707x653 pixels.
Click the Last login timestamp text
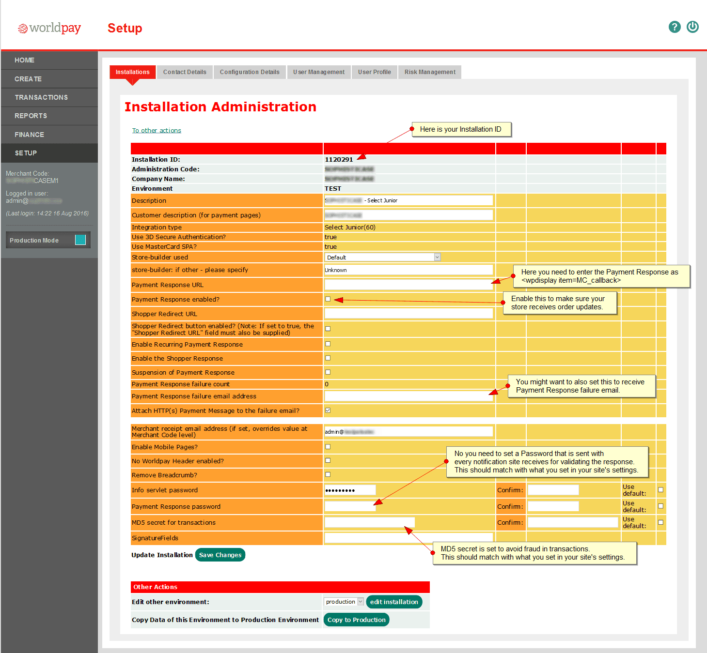(47, 213)
